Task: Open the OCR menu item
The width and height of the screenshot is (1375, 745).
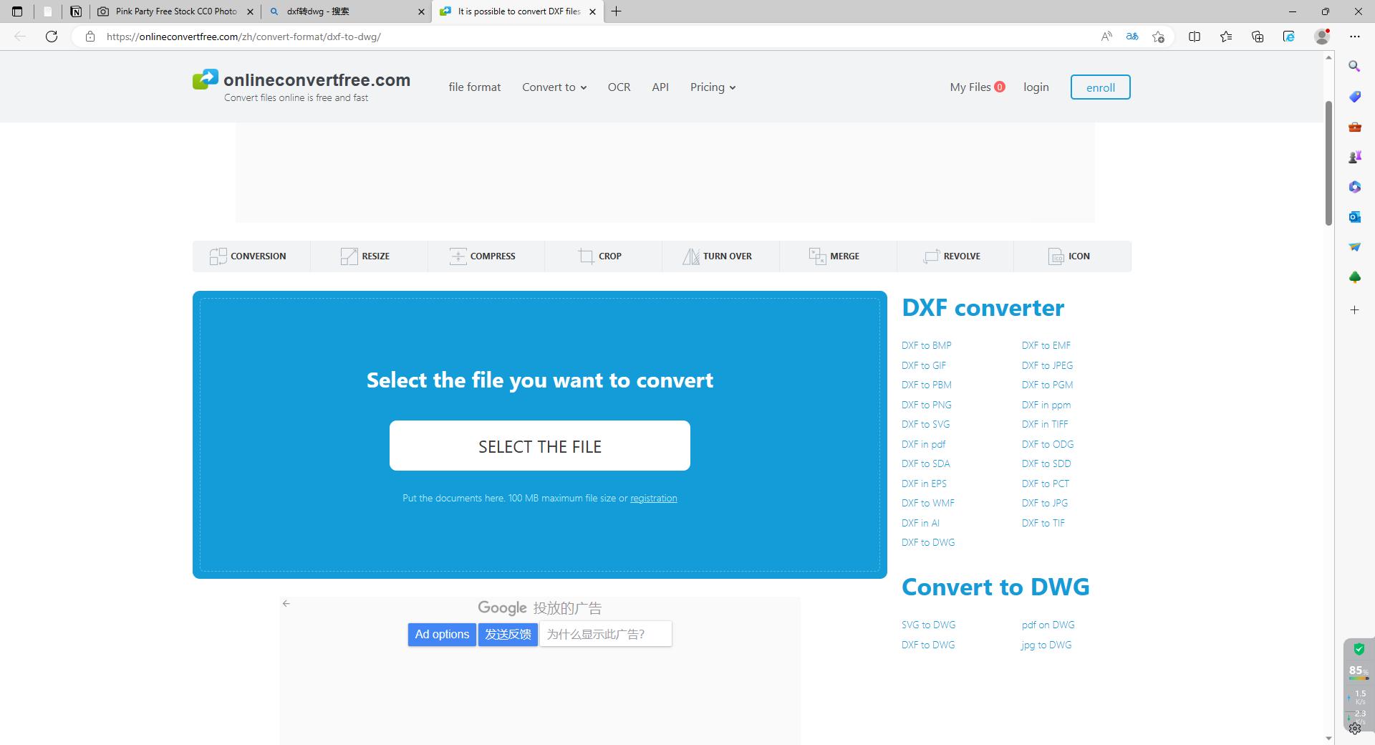Action: [x=619, y=87]
